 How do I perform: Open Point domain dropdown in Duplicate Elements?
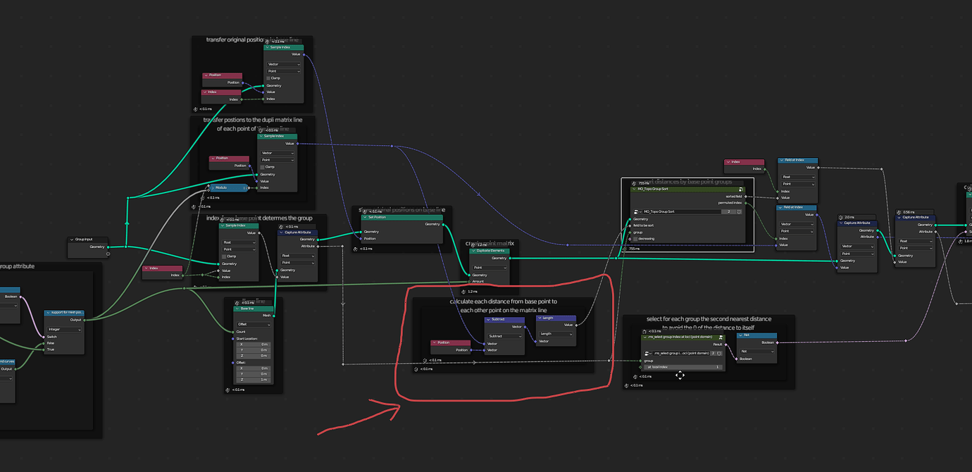click(x=489, y=268)
